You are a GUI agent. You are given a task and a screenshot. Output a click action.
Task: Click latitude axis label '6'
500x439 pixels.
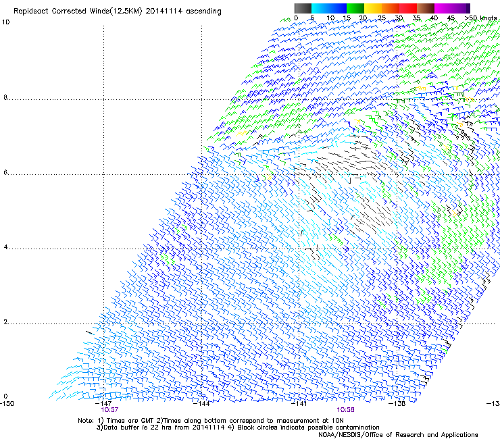click(5, 172)
